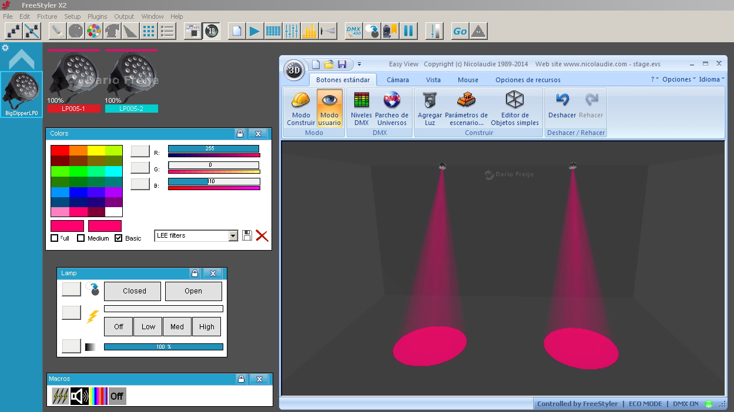The width and height of the screenshot is (734, 412).
Task: Set strobe to High
Action: (x=207, y=327)
